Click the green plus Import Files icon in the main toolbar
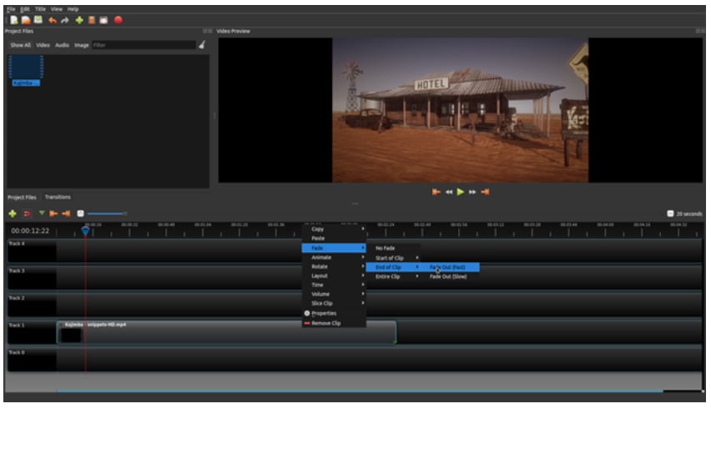The height and width of the screenshot is (449, 711). (79, 20)
